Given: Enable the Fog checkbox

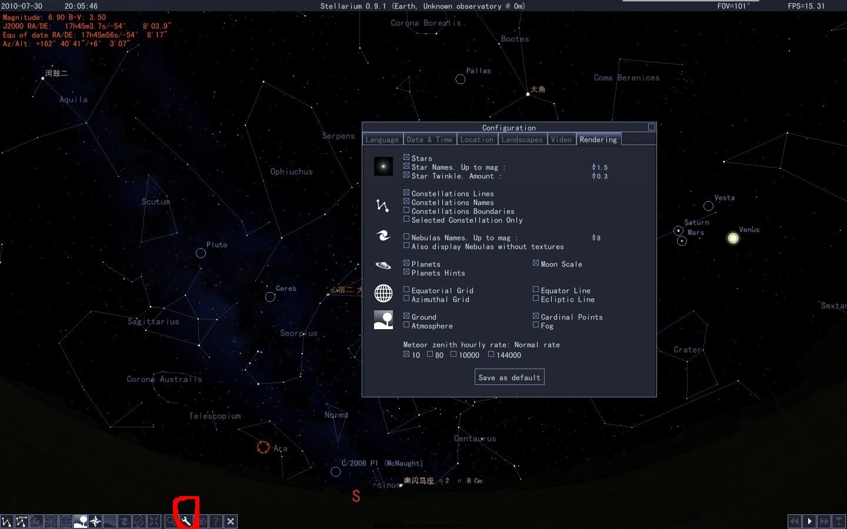Looking at the screenshot, I should tap(536, 325).
